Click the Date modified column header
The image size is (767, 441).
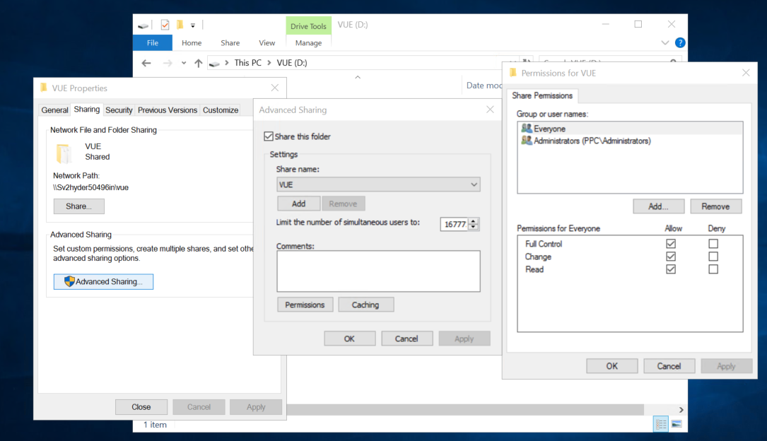tap(484, 85)
